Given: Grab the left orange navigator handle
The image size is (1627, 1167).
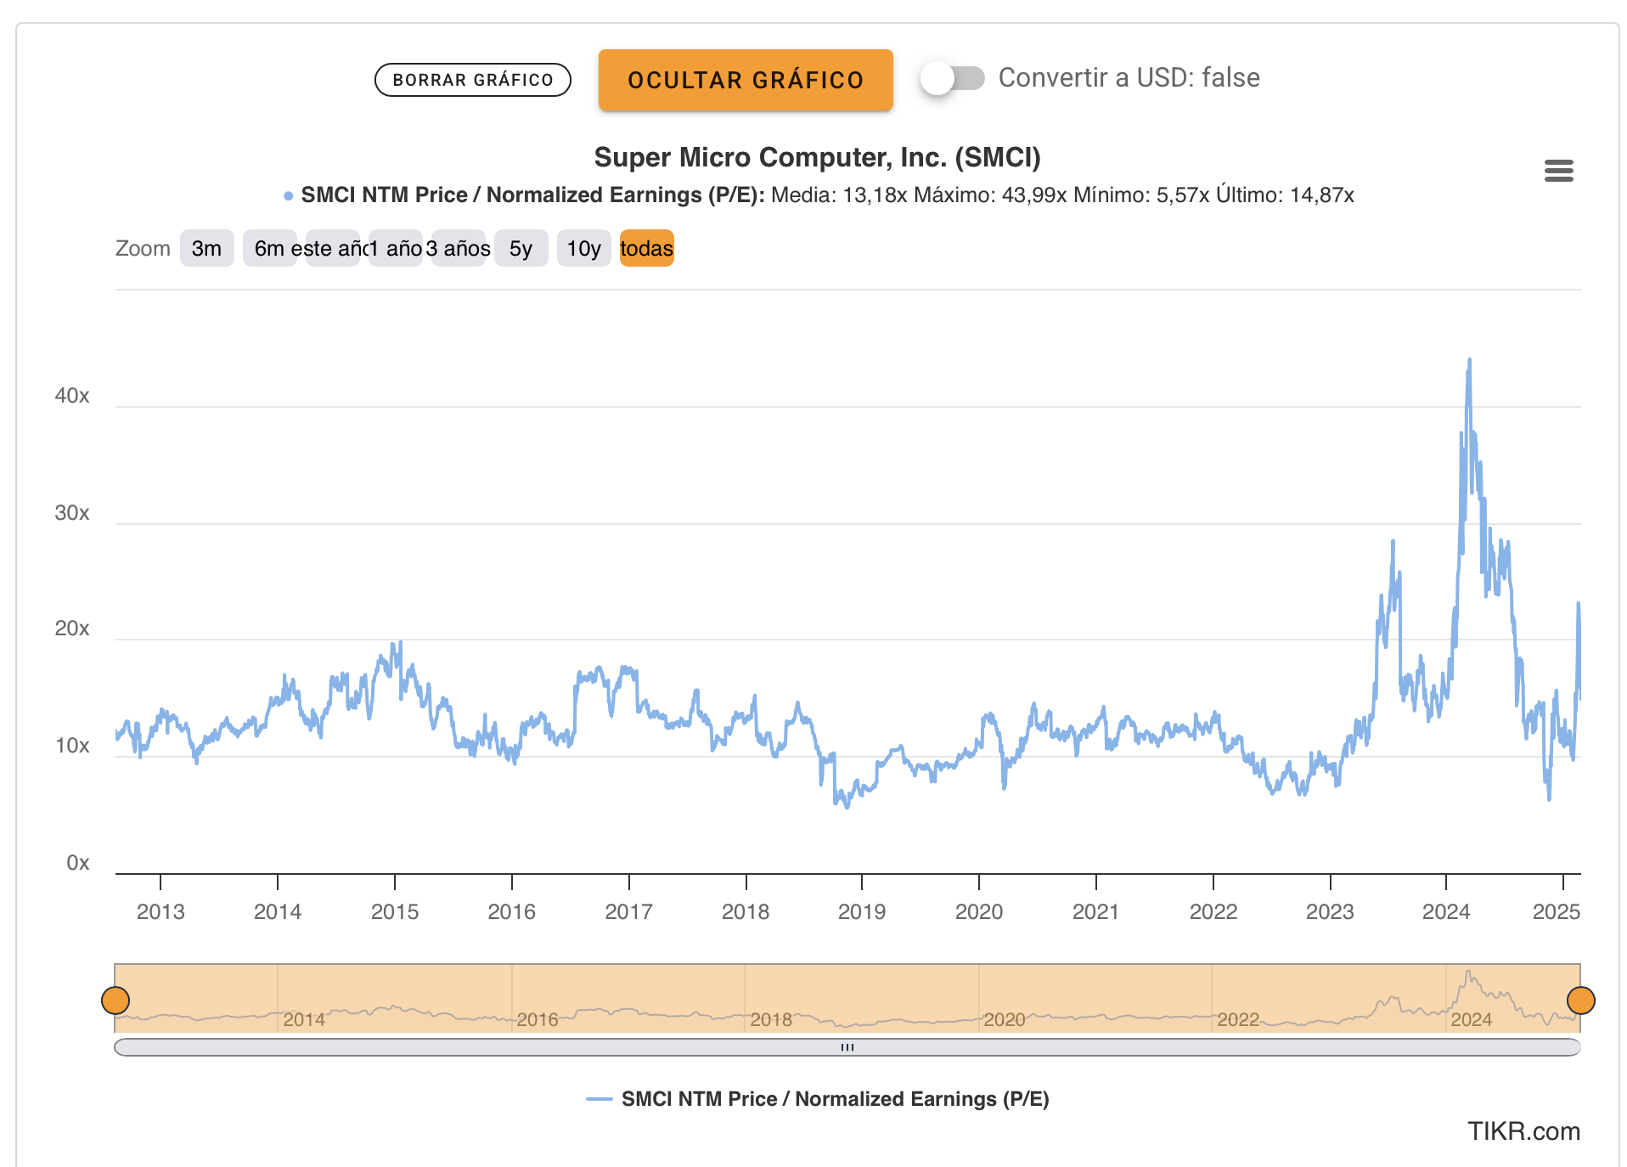Looking at the screenshot, I should click(x=115, y=1001).
